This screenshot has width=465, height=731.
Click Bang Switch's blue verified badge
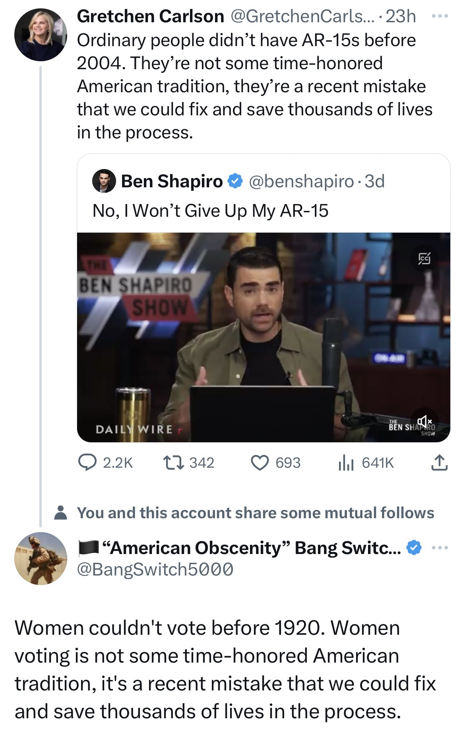[414, 548]
